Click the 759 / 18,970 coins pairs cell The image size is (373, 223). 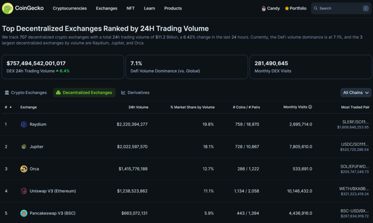[247, 124]
